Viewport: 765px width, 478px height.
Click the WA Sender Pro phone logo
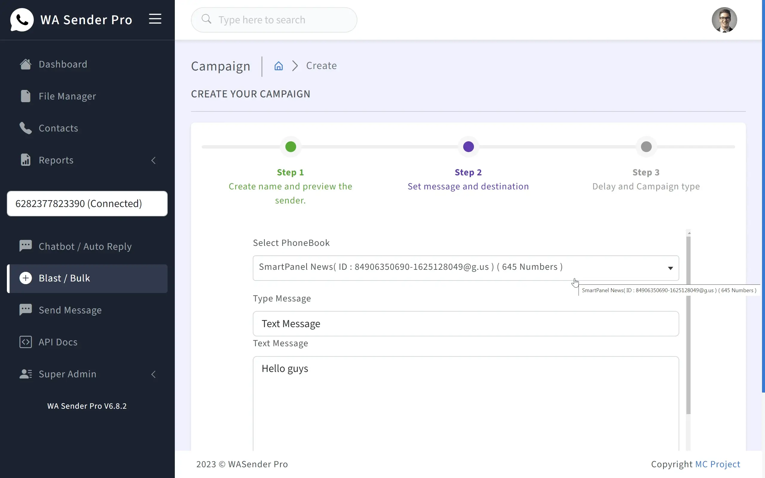(22, 20)
